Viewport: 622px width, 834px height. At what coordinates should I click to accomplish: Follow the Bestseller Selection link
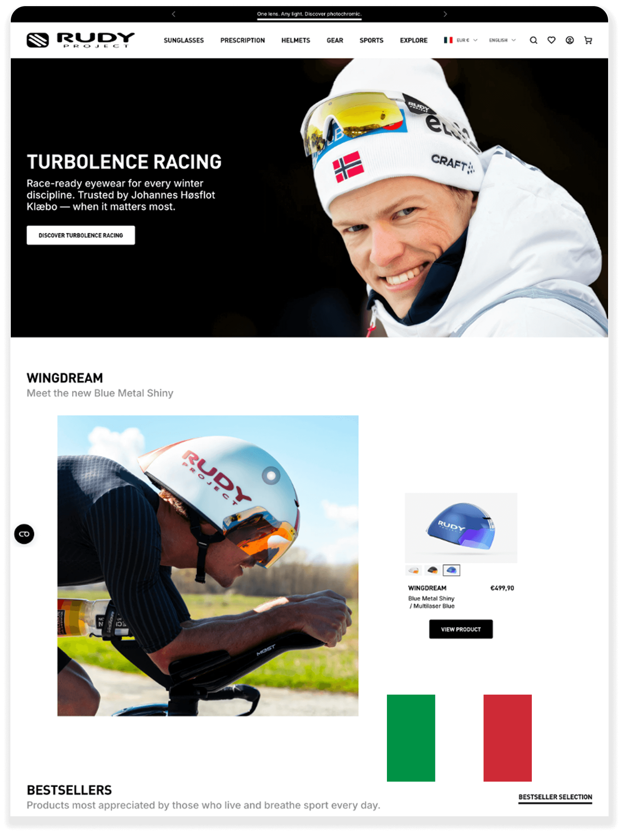[x=555, y=797]
